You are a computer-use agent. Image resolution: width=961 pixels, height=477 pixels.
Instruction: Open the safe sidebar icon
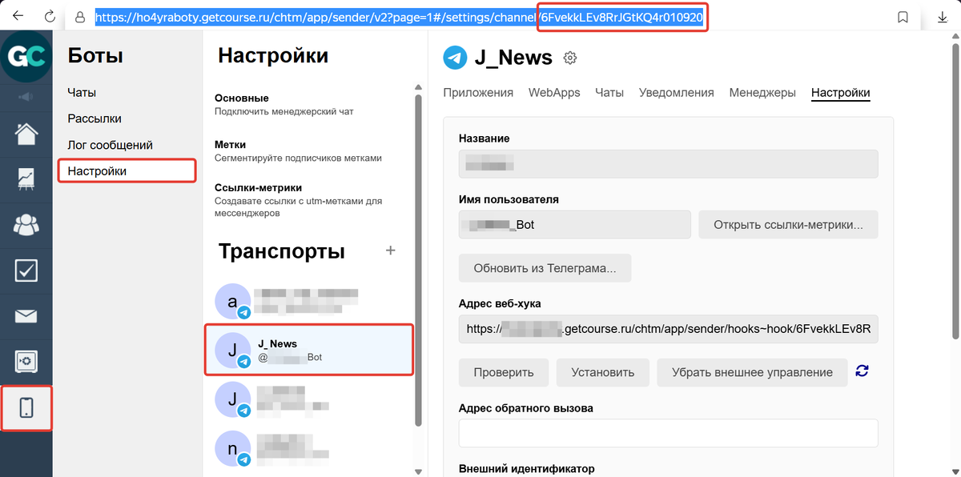click(x=26, y=362)
